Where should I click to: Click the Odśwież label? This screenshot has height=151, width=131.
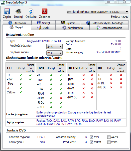tap(31, 17)
